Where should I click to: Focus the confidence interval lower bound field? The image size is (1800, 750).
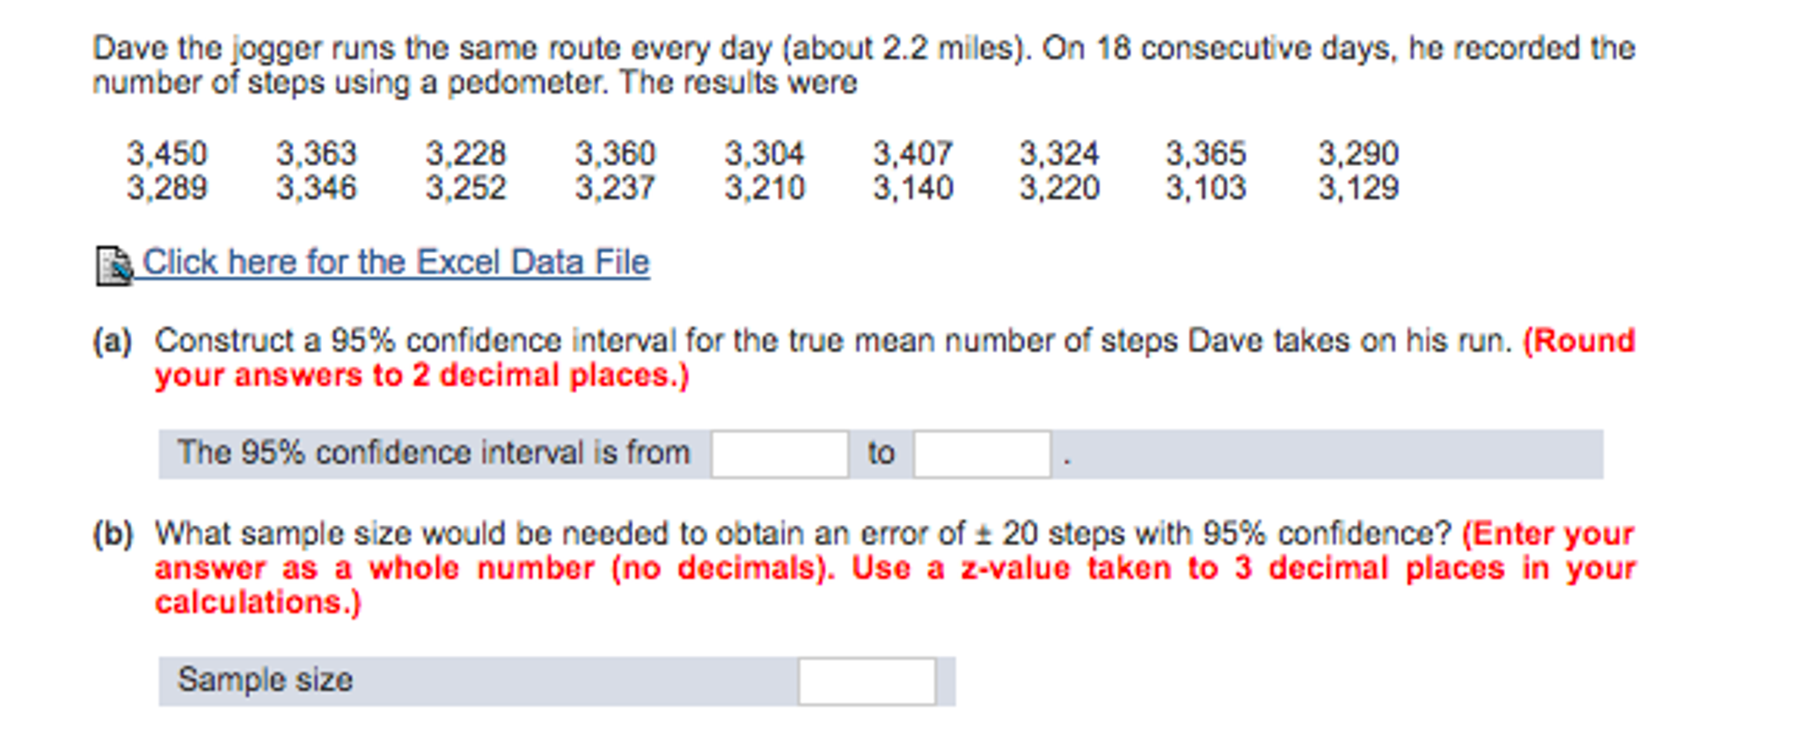pos(779,454)
